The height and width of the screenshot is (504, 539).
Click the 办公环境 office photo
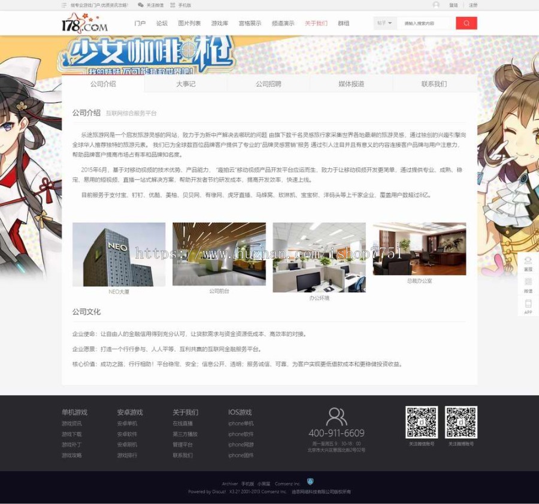tap(319, 257)
